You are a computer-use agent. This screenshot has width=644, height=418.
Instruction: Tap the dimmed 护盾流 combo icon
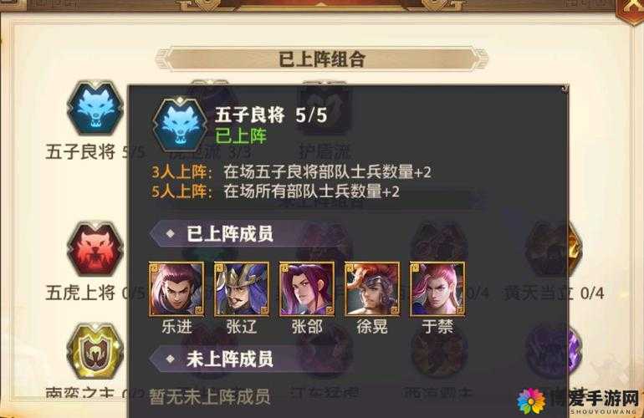325,108
